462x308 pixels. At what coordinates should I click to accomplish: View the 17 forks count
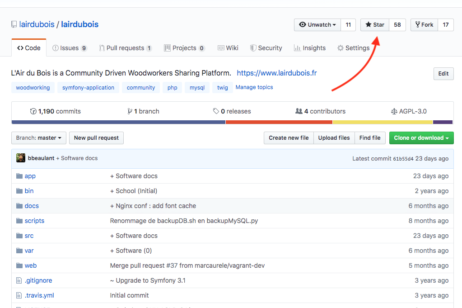tap(446, 25)
